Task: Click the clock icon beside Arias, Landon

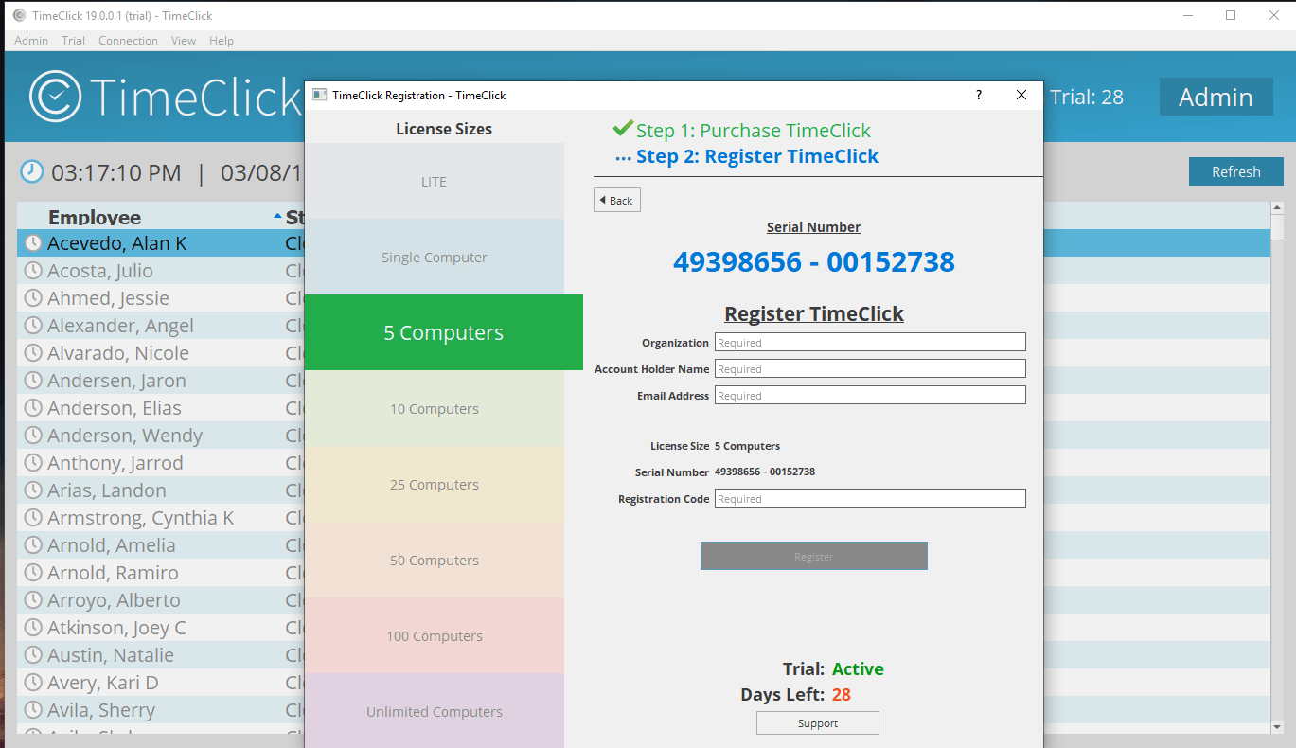Action: click(33, 490)
